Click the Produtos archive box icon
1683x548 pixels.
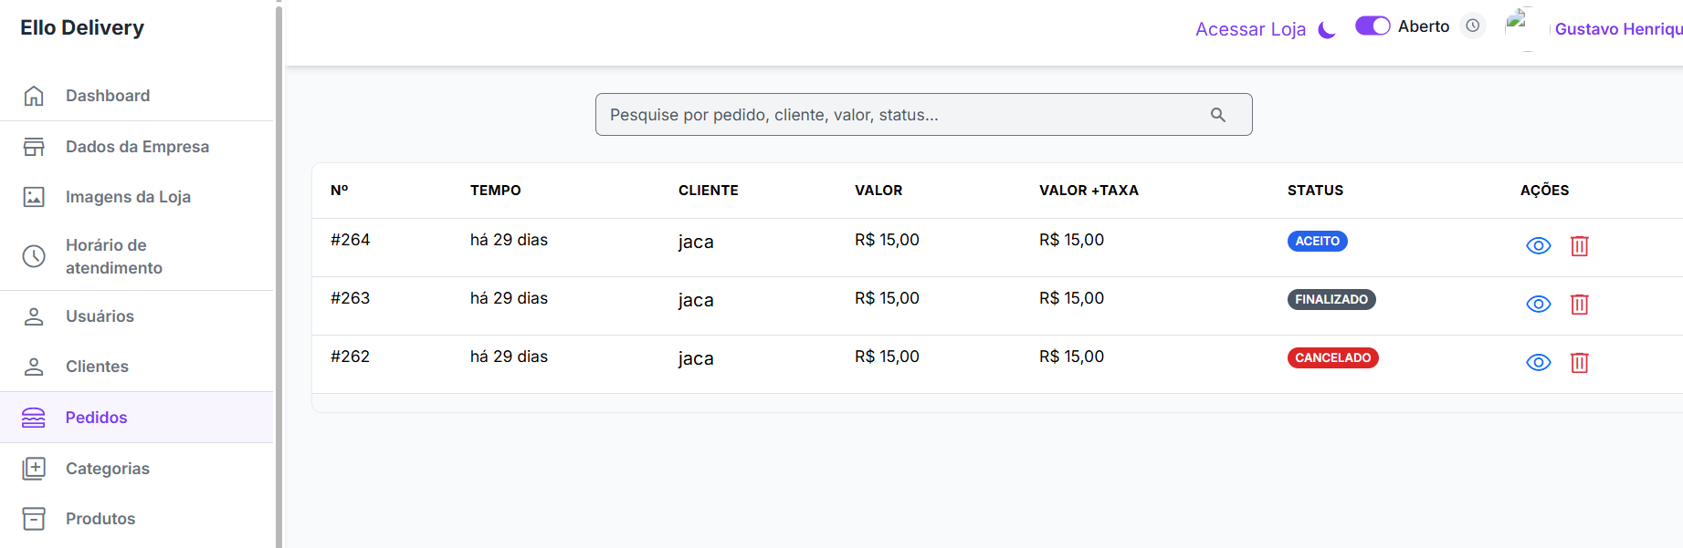click(x=34, y=519)
